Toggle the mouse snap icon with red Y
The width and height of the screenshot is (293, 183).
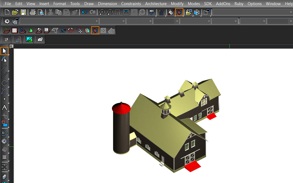point(171,12)
